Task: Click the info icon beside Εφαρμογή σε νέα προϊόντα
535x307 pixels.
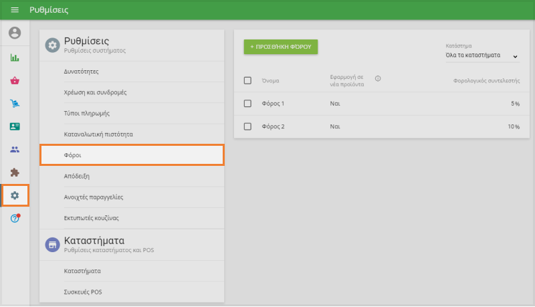Action: (378, 78)
